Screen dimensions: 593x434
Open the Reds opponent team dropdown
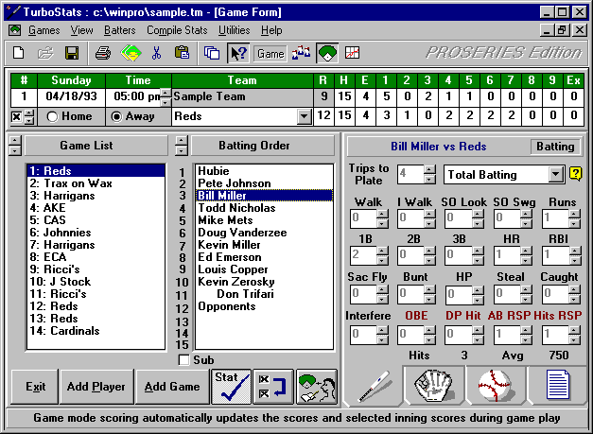[304, 117]
